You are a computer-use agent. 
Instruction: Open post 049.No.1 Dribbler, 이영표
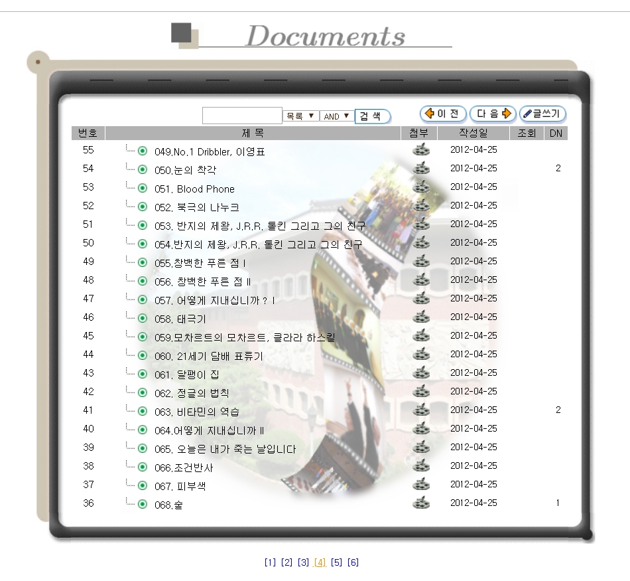point(210,151)
